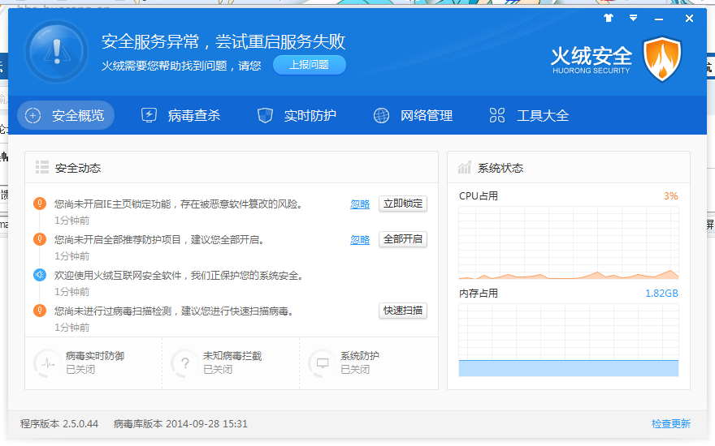
Task: Click the unknown virus interception question icon
Action: 184,362
